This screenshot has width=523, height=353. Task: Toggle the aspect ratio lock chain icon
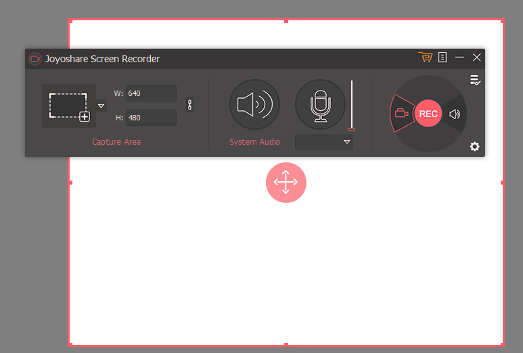pos(189,105)
